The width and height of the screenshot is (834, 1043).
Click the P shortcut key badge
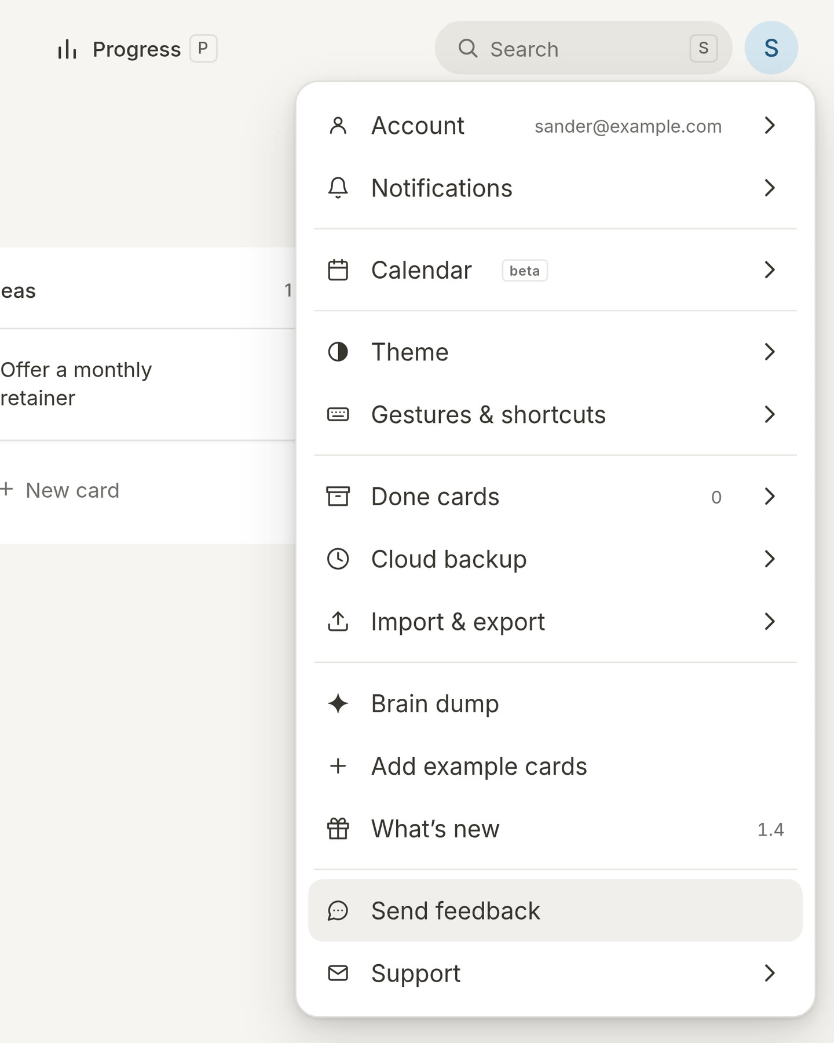coord(203,48)
